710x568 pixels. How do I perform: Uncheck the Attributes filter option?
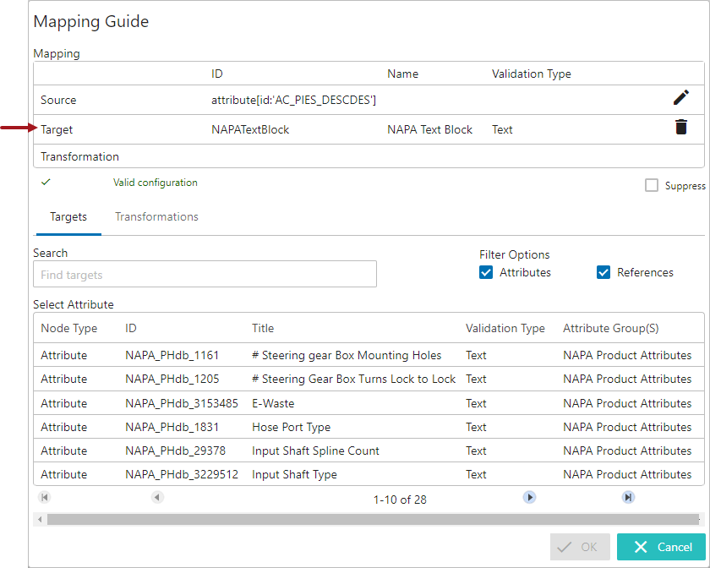486,272
